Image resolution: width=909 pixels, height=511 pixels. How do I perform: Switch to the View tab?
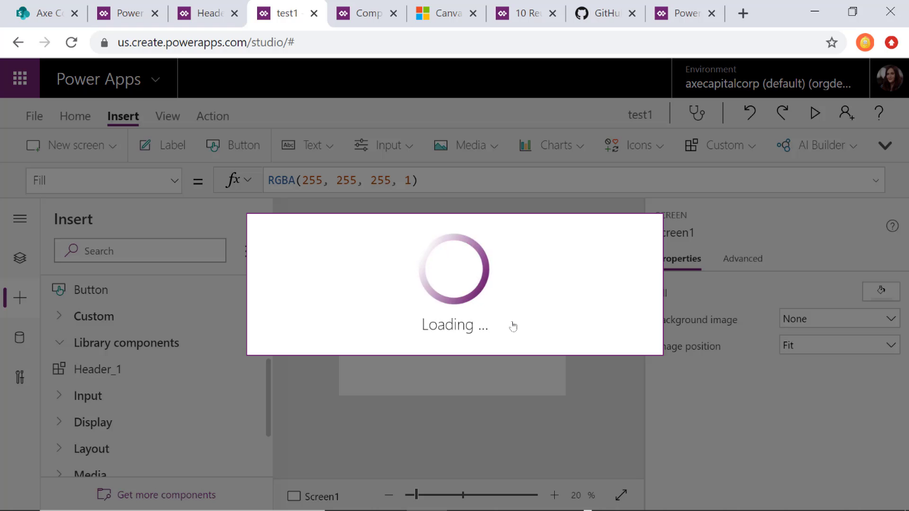point(168,116)
